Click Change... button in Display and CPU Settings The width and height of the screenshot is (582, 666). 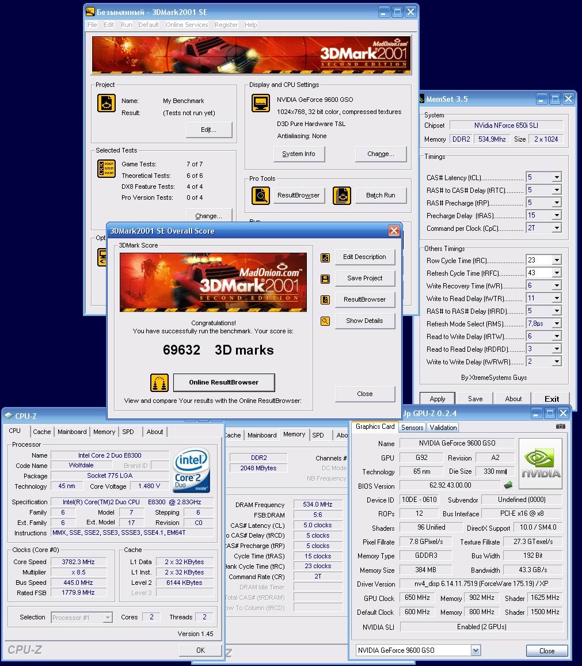381,154
